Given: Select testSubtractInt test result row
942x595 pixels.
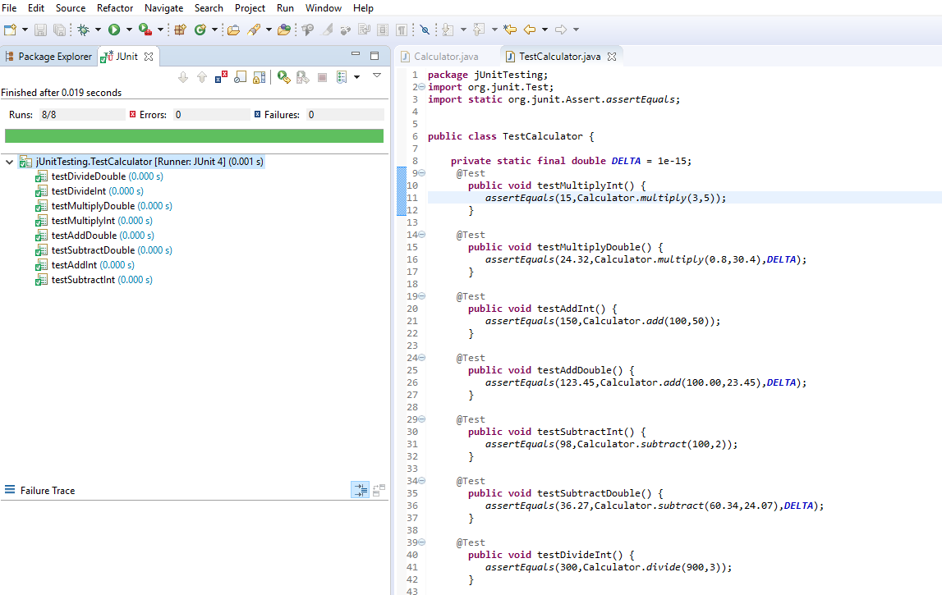Looking at the screenshot, I should coord(94,280).
